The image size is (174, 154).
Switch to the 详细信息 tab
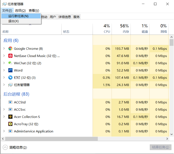pos(65,17)
